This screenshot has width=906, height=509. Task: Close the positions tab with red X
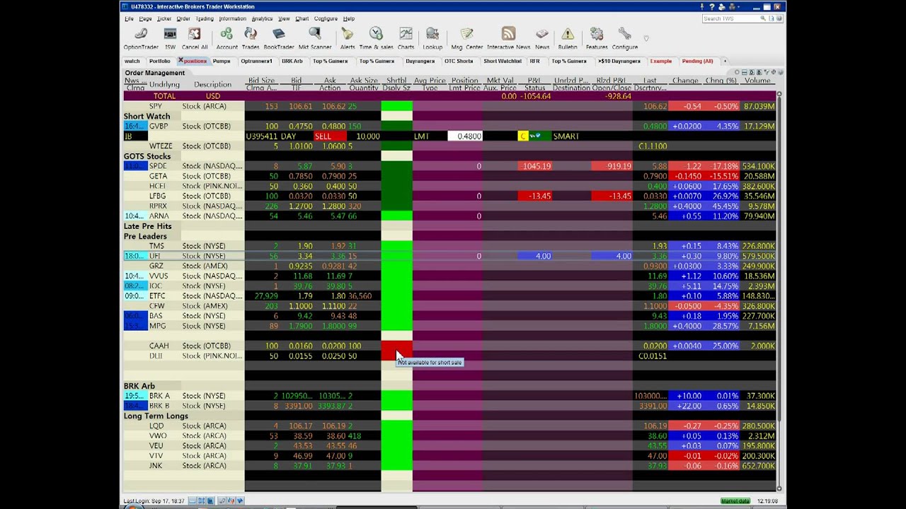181,61
